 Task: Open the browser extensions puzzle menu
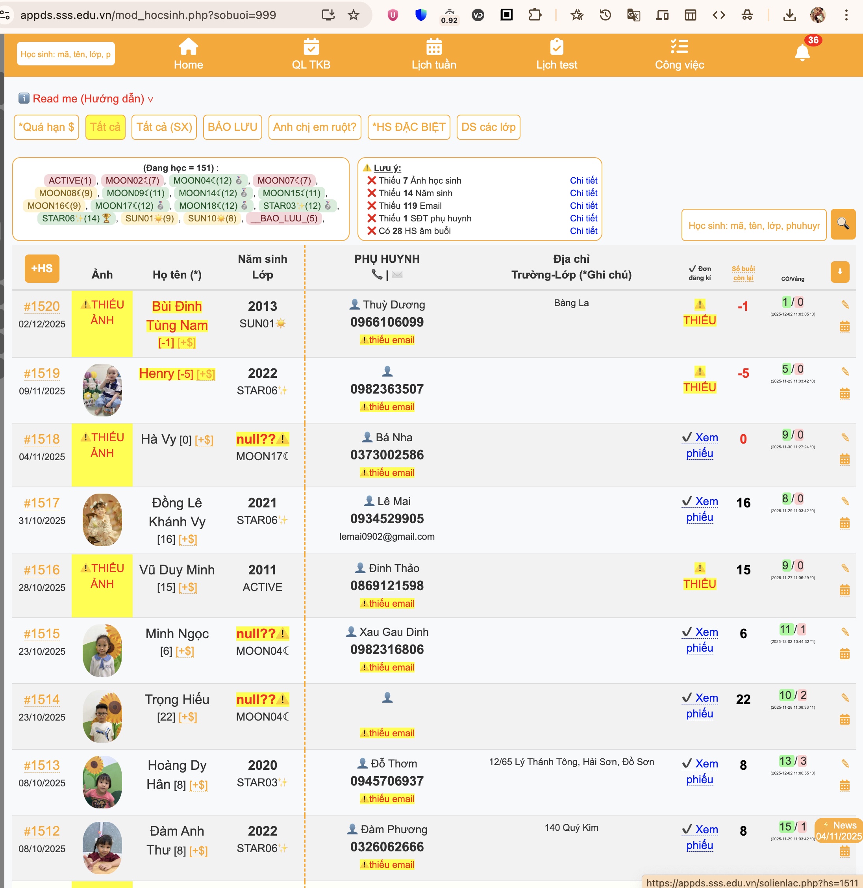pyautogui.click(x=535, y=15)
